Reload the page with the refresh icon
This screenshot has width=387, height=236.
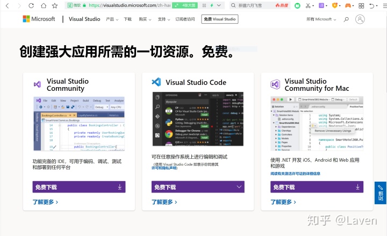click(x=31, y=5)
